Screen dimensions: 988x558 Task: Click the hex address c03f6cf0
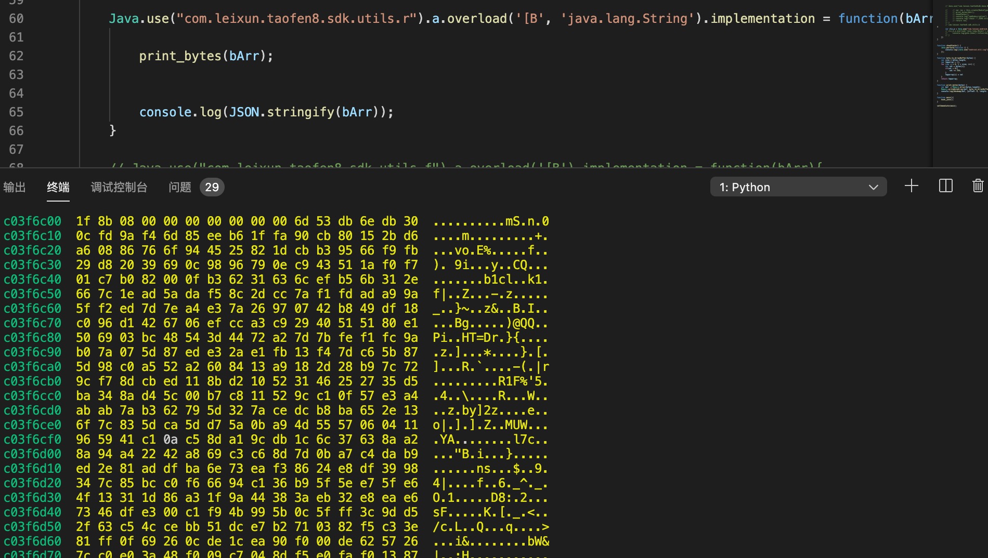pyautogui.click(x=32, y=440)
